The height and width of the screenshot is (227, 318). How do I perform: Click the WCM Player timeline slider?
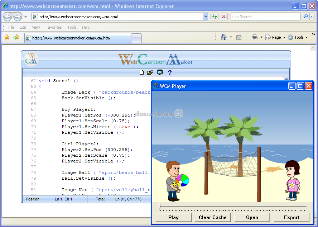click(233, 207)
